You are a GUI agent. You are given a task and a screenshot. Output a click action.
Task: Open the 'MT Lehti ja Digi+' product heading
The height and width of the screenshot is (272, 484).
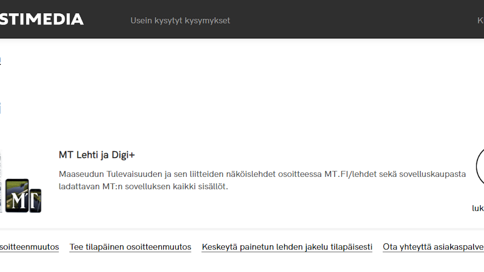(96, 154)
